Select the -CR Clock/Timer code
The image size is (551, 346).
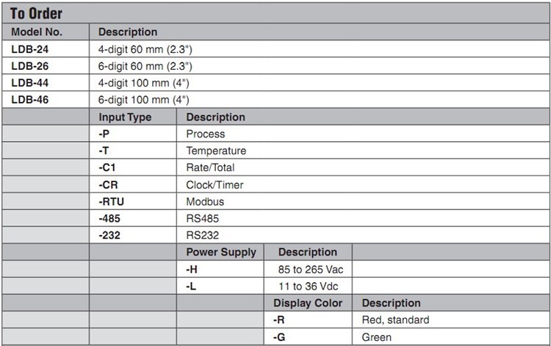tap(108, 184)
